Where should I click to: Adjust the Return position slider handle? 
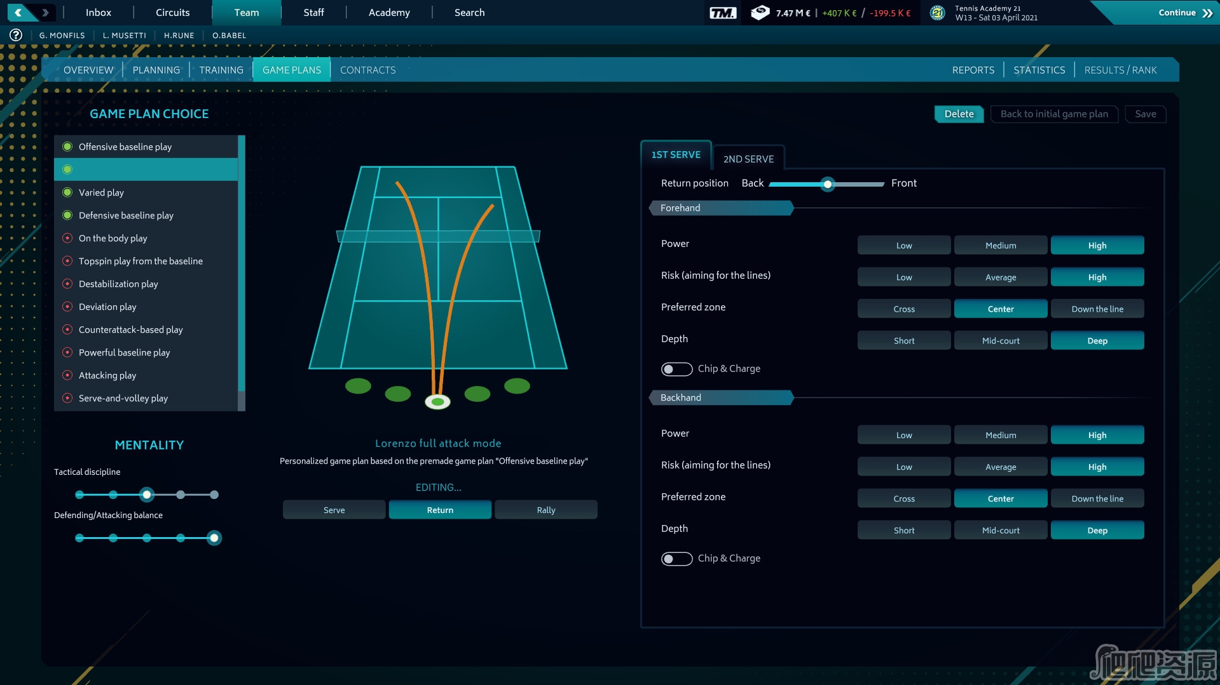[827, 184]
